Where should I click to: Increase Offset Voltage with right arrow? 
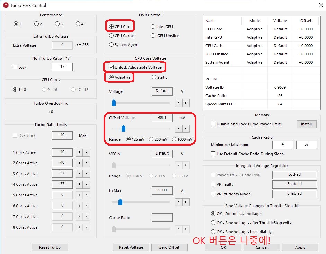click(x=186, y=129)
